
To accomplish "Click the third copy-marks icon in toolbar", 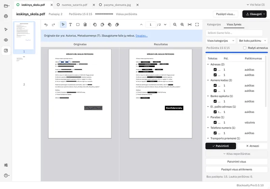I will [109, 25].
